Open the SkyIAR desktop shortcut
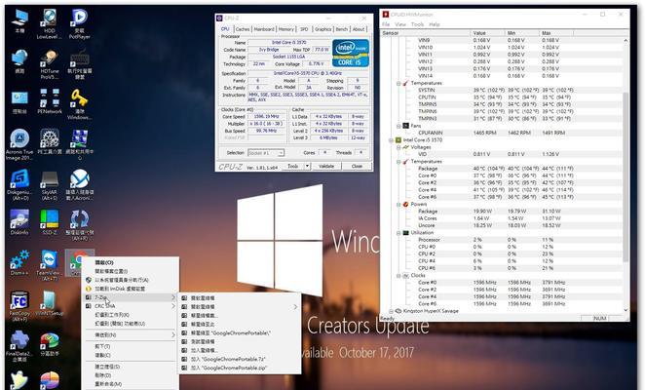This screenshot has width=645, height=390. [50, 184]
